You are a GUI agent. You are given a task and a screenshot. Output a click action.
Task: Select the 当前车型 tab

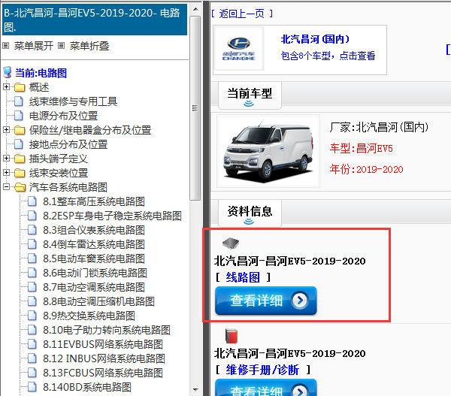pyautogui.click(x=250, y=95)
